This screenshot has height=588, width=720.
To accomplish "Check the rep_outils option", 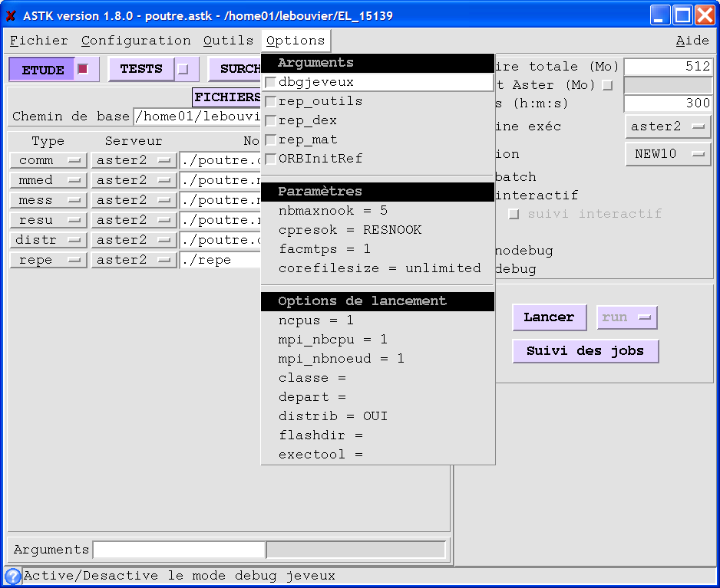I will coord(270,101).
